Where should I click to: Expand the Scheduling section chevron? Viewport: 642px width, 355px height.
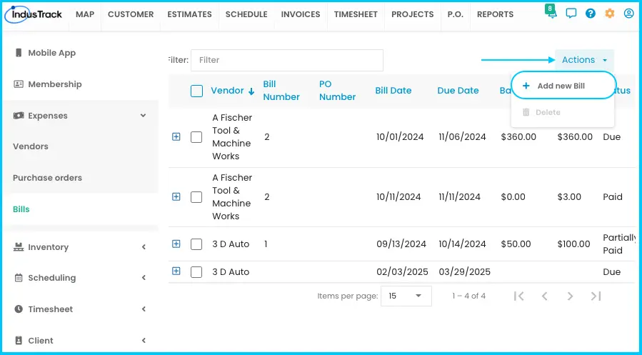[x=144, y=278]
